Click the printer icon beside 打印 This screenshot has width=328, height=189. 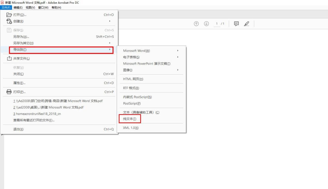click(9, 92)
